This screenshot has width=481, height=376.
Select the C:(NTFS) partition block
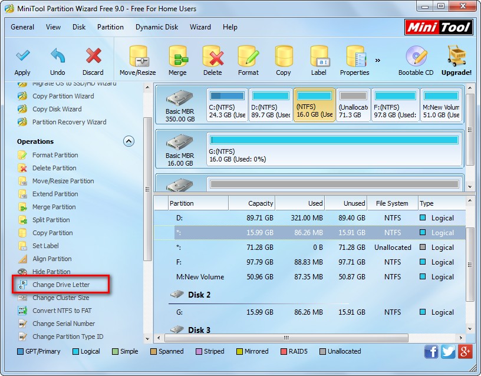pos(227,105)
